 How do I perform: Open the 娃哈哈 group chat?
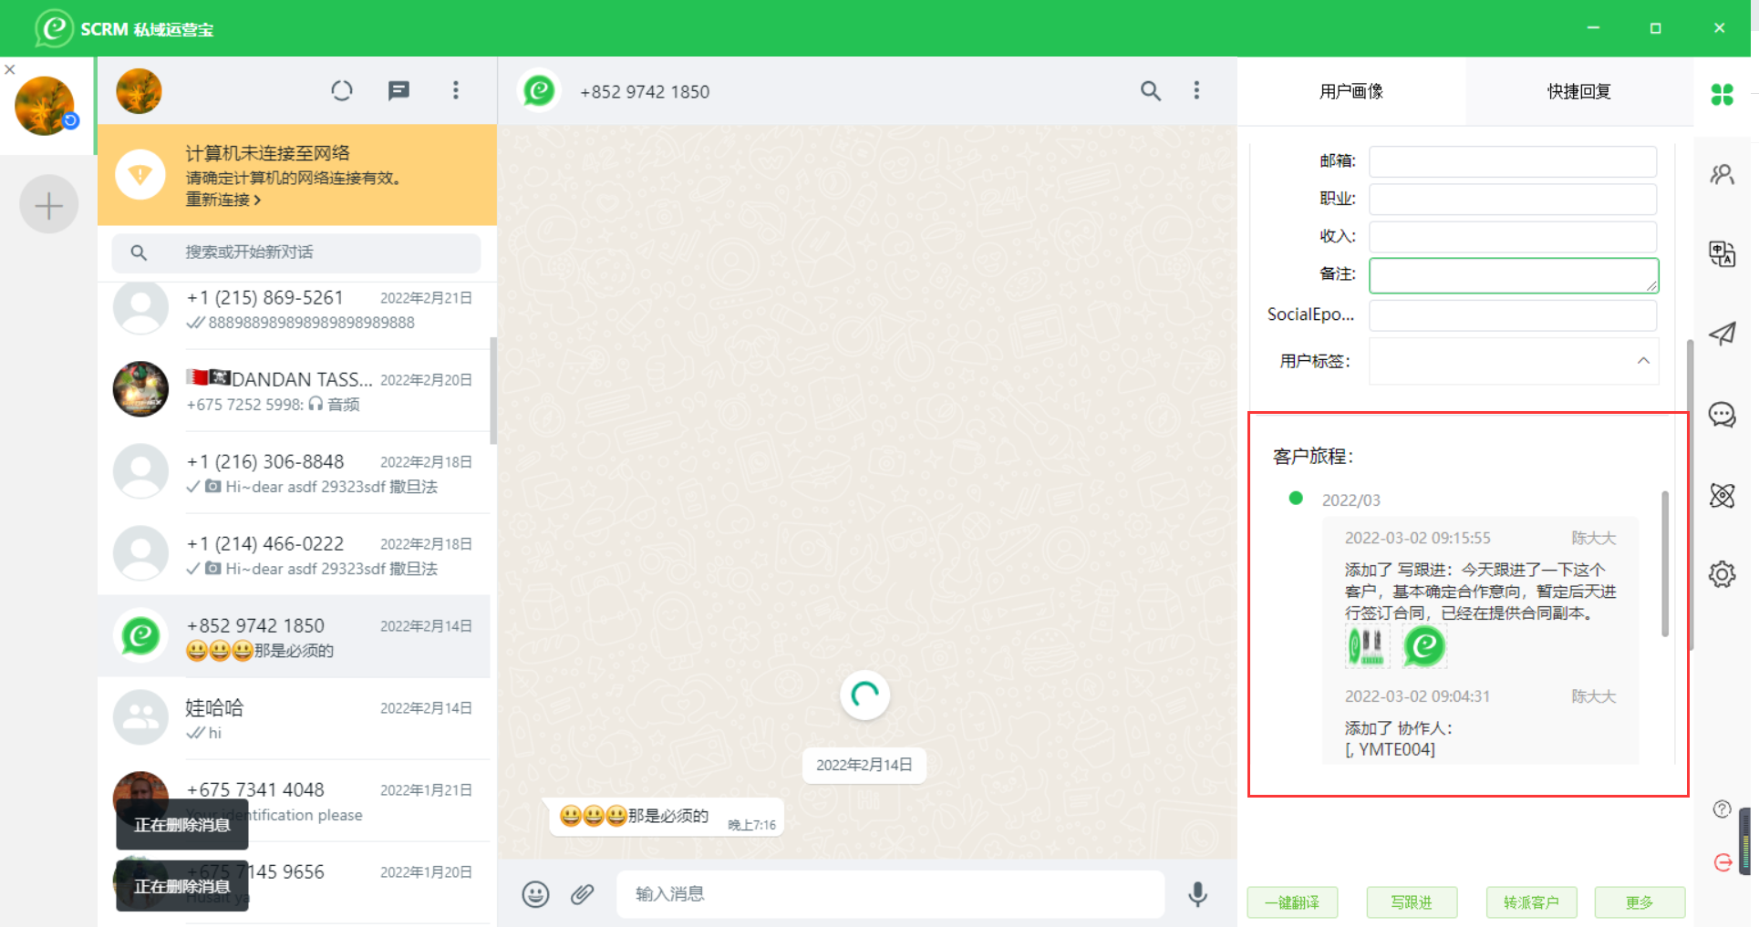[x=294, y=718]
